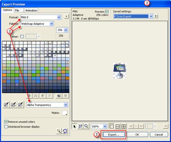Open the Export Wizard wand icon
Screen dimensions: 171x142
click(x=59, y=131)
